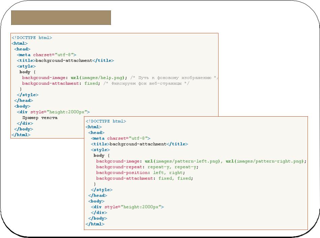Click '<!DOCTYPE html>' in the pattern-left code block
The image size is (320, 238).
[106, 121]
